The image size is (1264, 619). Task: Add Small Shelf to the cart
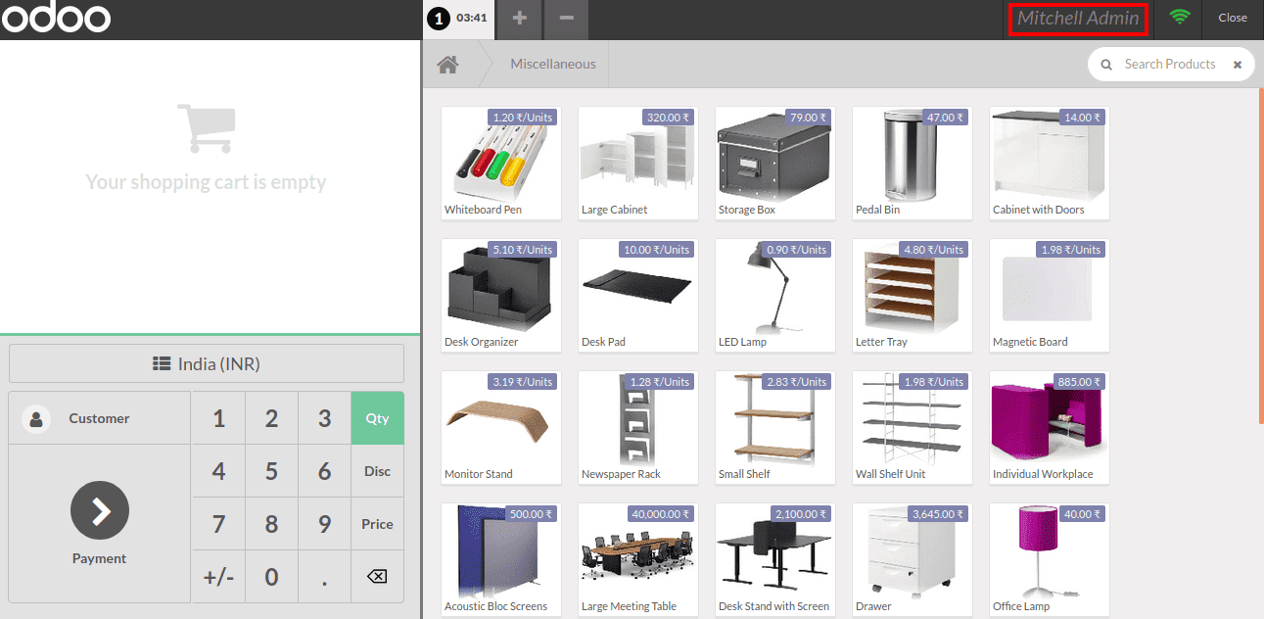coord(775,427)
